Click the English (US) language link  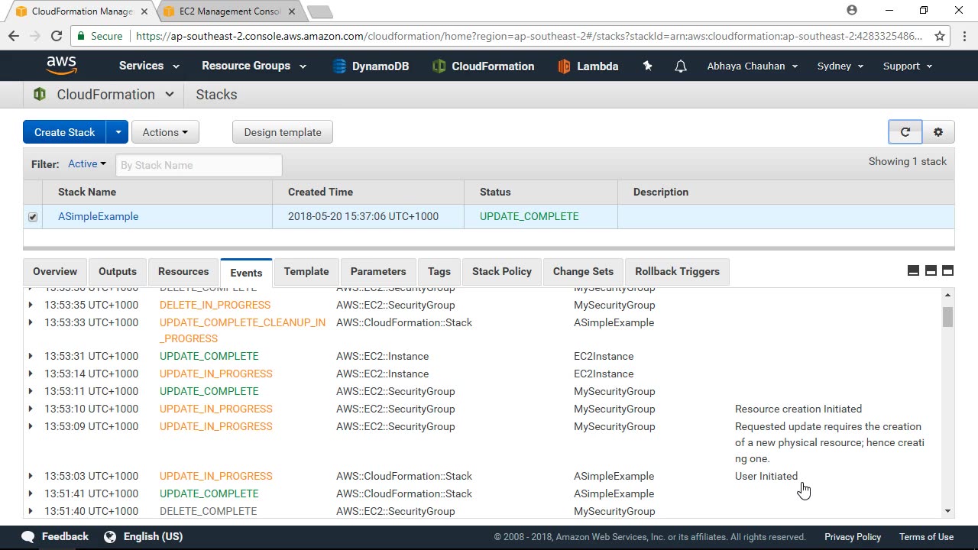pyautogui.click(x=153, y=536)
